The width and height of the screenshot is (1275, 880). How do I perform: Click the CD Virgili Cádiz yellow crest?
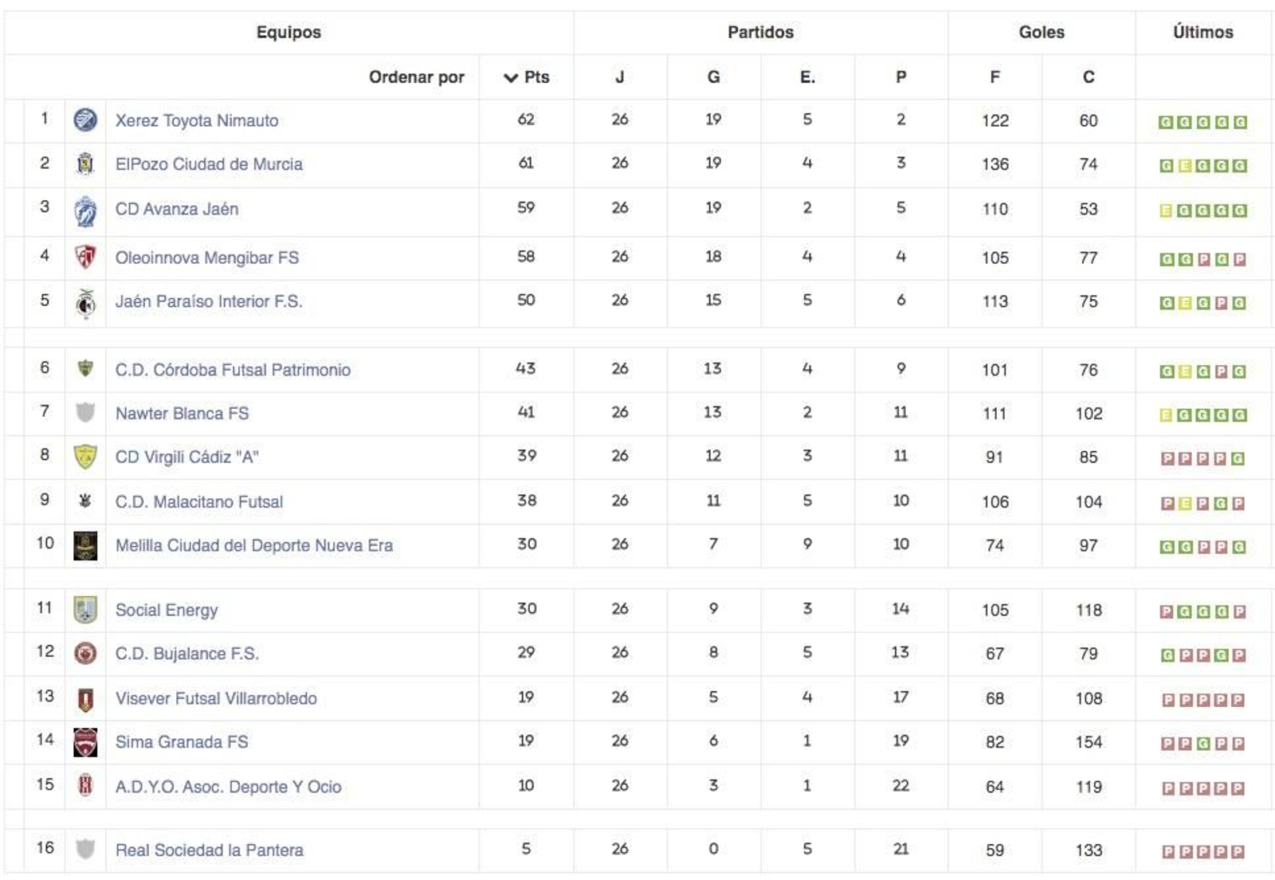pyautogui.click(x=85, y=457)
